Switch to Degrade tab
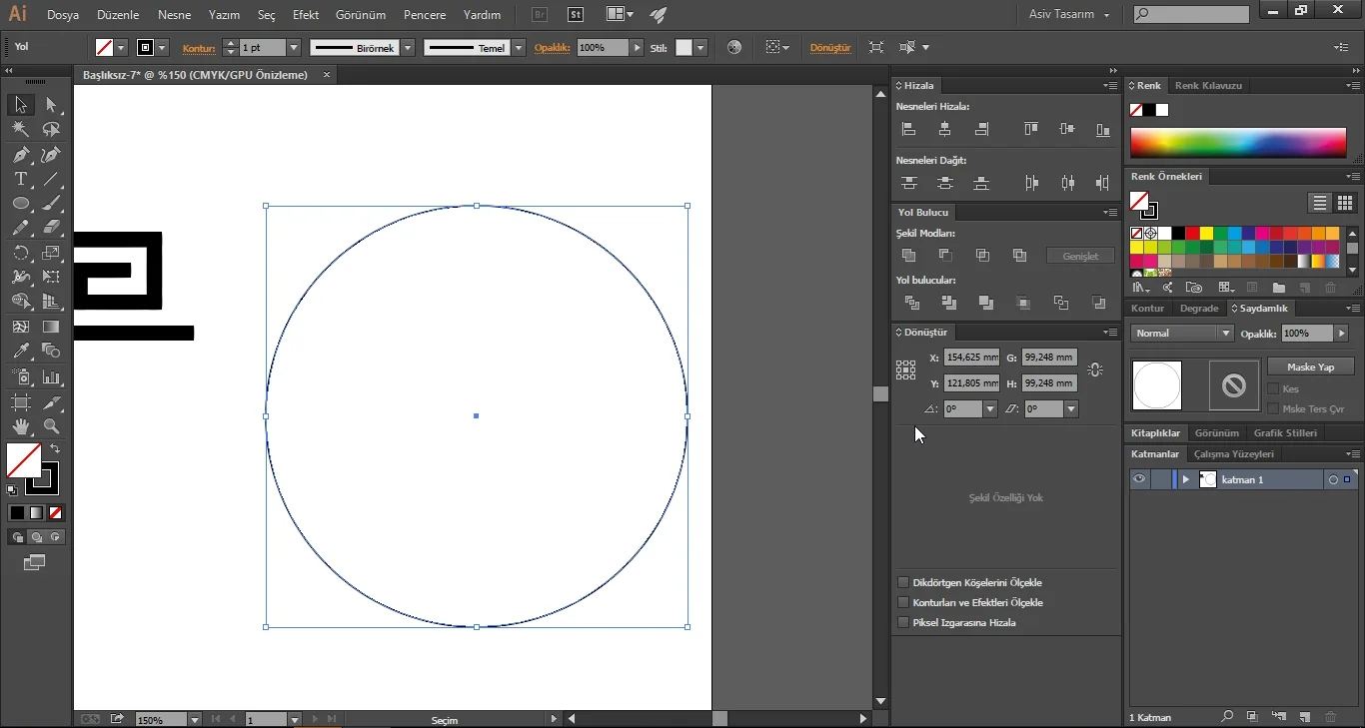Screen dimensions: 1365x728 pos(1199,309)
